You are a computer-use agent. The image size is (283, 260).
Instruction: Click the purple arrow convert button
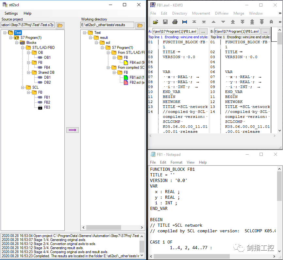pos(73,130)
